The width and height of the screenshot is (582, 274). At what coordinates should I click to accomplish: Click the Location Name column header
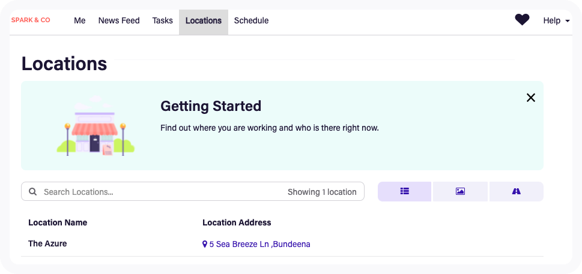point(58,222)
